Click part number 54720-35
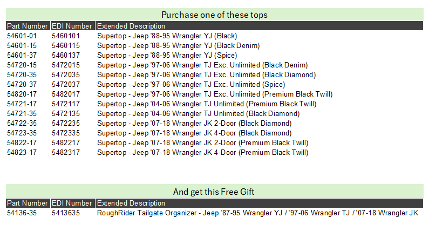This screenshot has width=429, height=238. click(x=22, y=74)
